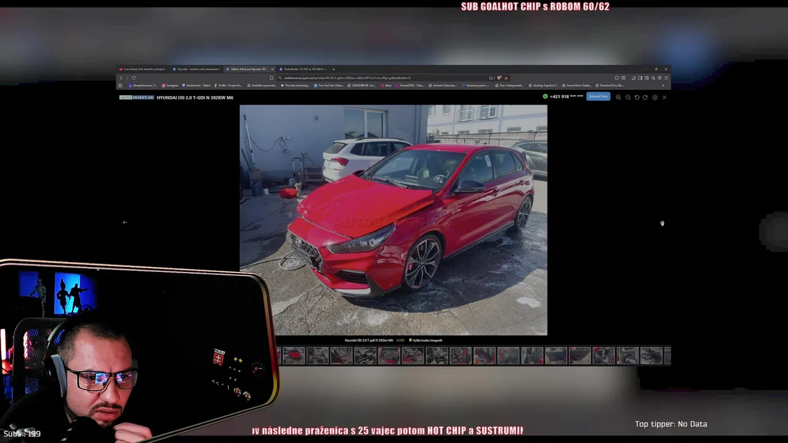Click the autobazar.eu address bar
788x443 pixels.
coord(382,78)
